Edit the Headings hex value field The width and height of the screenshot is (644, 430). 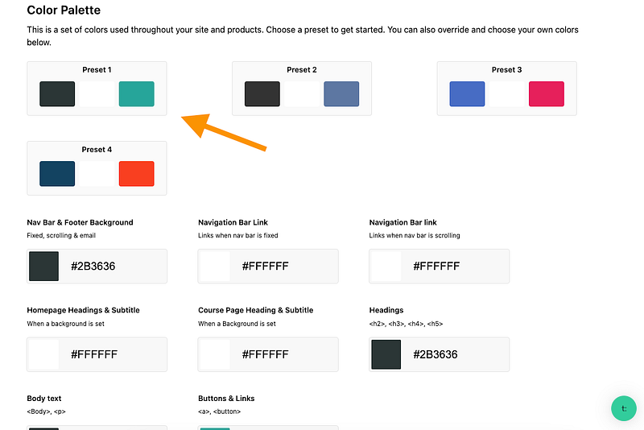[x=455, y=354]
